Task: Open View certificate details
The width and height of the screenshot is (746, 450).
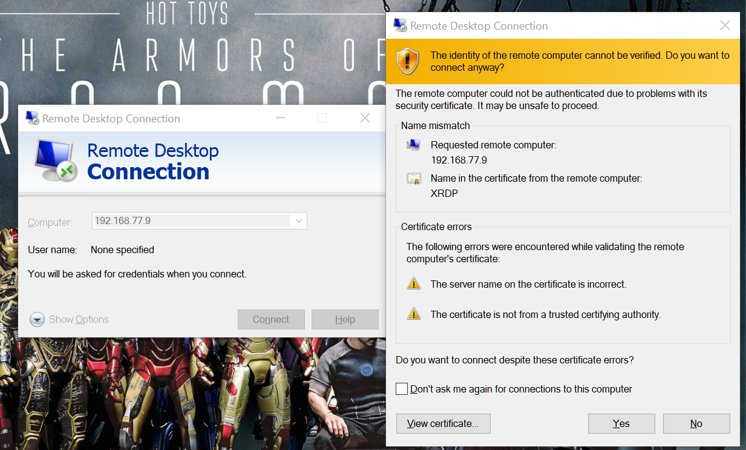Action: (x=443, y=423)
